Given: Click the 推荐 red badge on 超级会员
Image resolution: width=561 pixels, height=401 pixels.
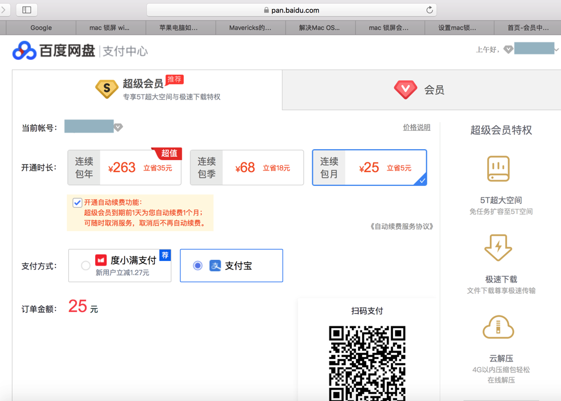Looking at the screenshot, I should click(175, 79).
